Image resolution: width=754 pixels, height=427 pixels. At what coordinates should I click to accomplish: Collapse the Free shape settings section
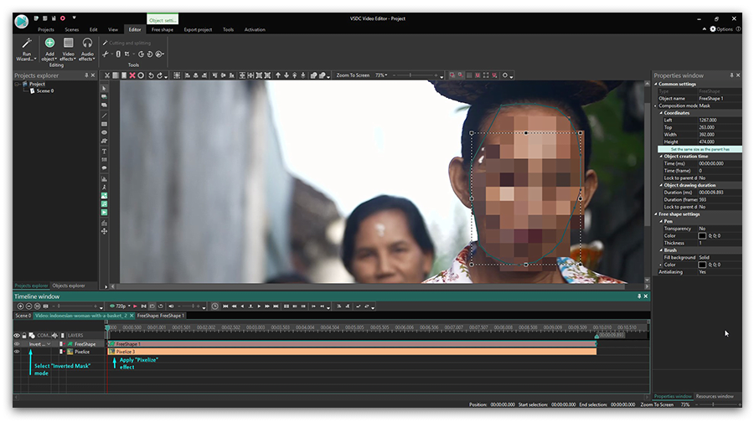click(655, 214)
